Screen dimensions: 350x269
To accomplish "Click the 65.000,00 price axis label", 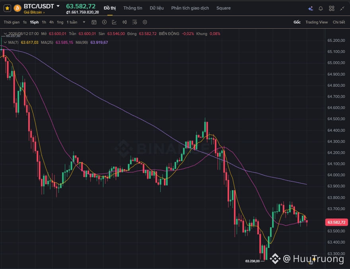I will point(336,63).
